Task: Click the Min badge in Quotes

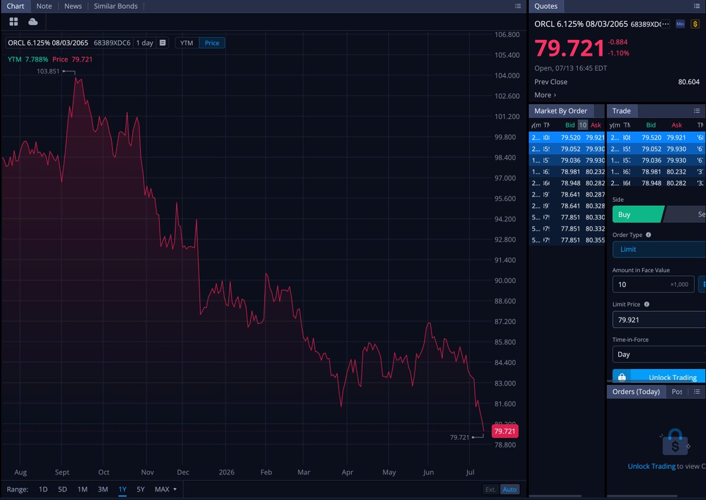Action: (680, 24)
